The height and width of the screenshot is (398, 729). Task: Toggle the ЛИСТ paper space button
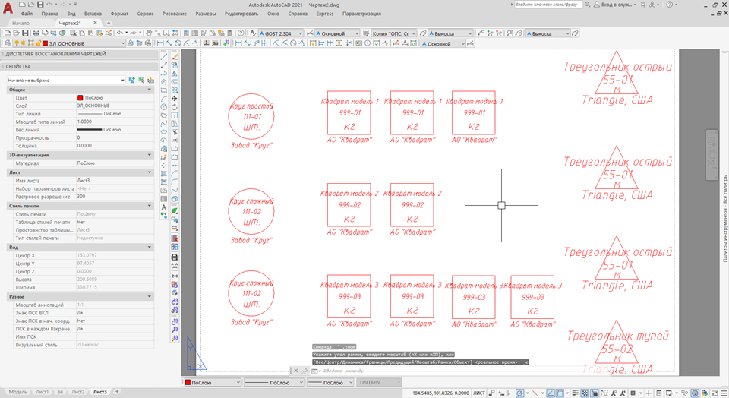(x=479, y=393)
